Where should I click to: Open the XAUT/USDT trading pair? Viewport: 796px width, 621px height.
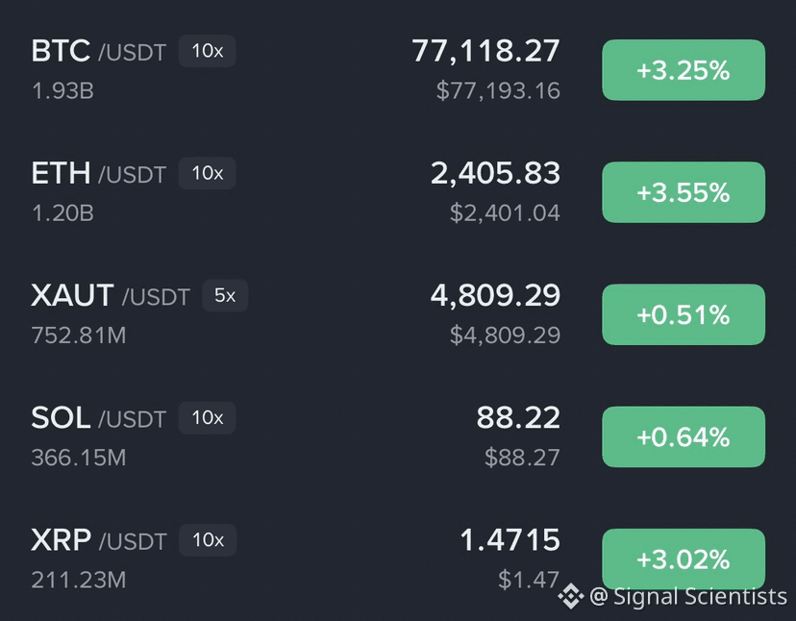pyautogui.click(x=111, y=295)
